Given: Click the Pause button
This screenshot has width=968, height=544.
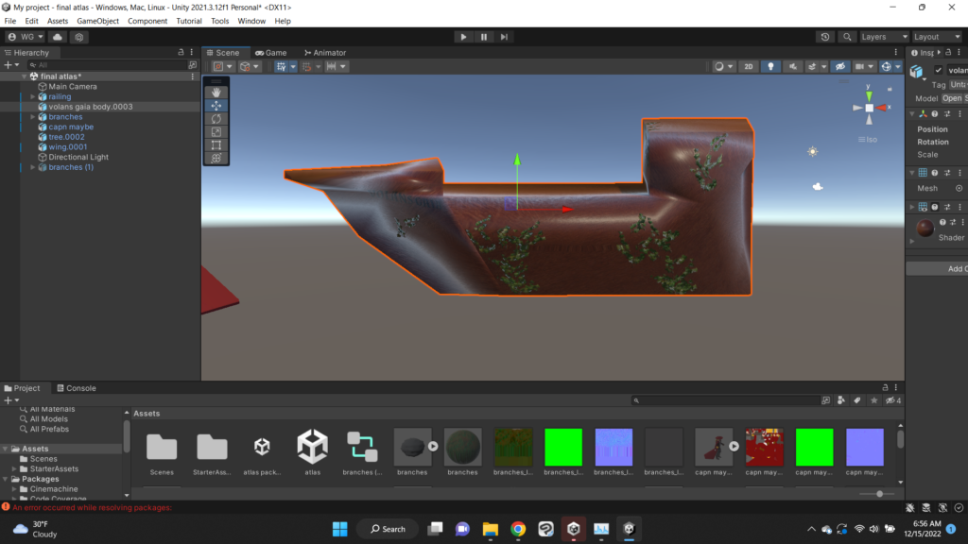Looking at the screenshot, I should 483,37.
